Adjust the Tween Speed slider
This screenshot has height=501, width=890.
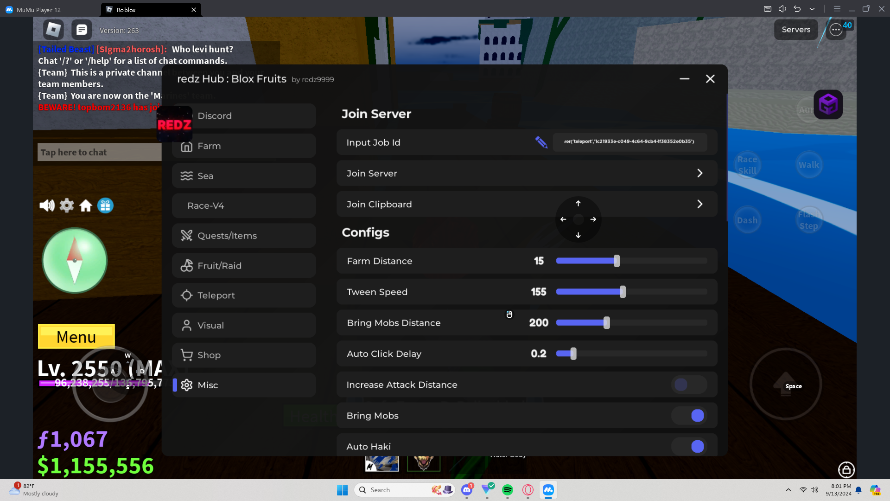click(631, 292)
